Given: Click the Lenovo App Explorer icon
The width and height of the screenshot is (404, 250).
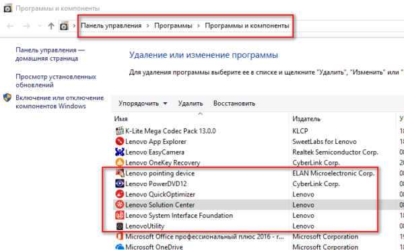Looking at the screenshot, I should pyautogui.click(x=120, y=141).
